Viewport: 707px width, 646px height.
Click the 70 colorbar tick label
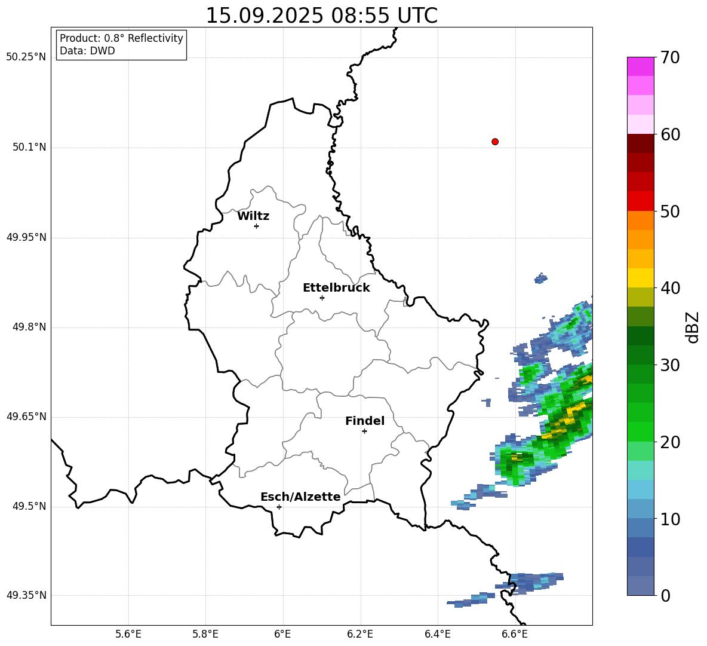pyautogui.click(x=671, y=58)
